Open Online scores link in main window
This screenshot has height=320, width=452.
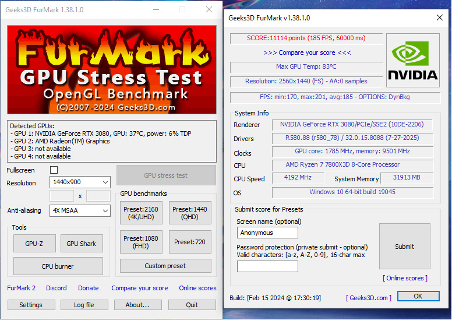(x=197, y=288)
